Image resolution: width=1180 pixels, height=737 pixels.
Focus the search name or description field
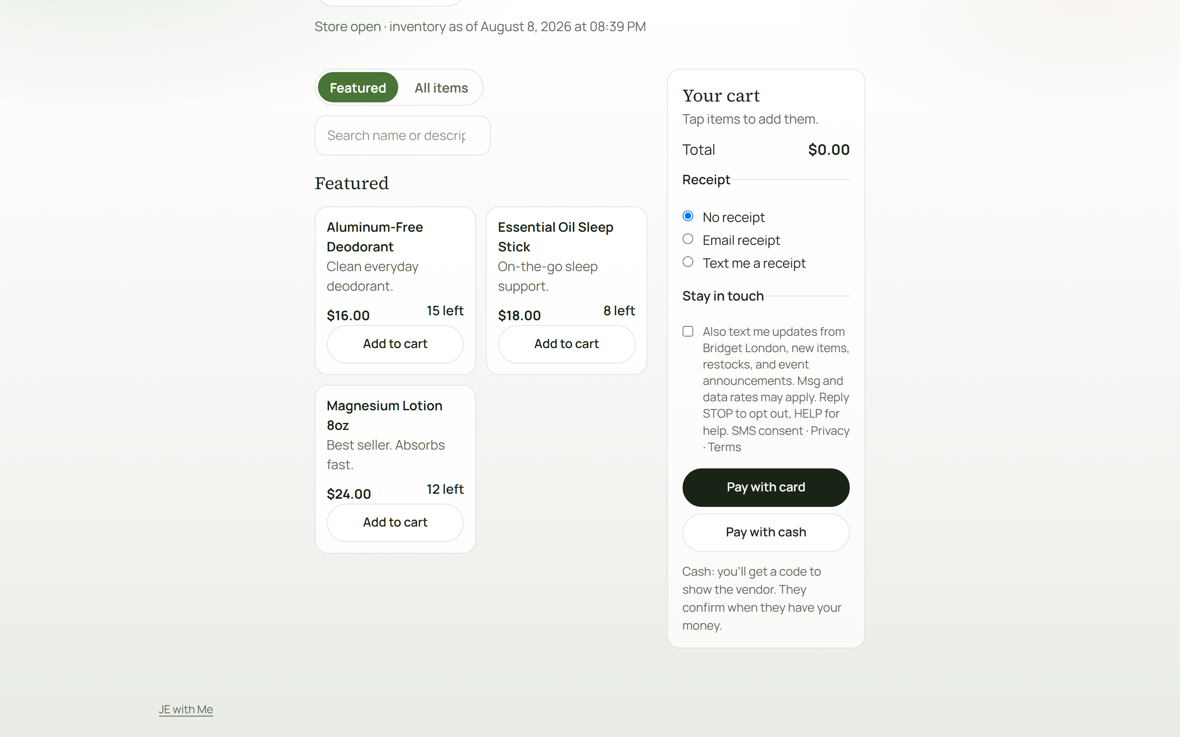click(402, 136)
